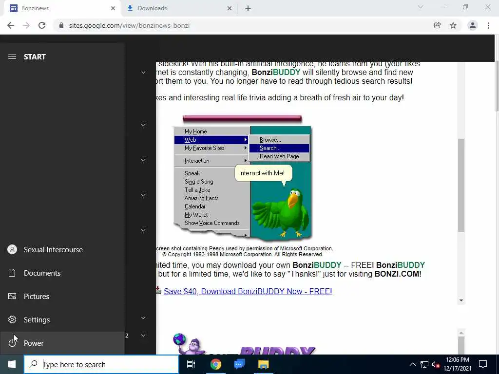Switch to the Bonzinews tab
The width and height of the screenshot is (499, 374).
(62, 8)
